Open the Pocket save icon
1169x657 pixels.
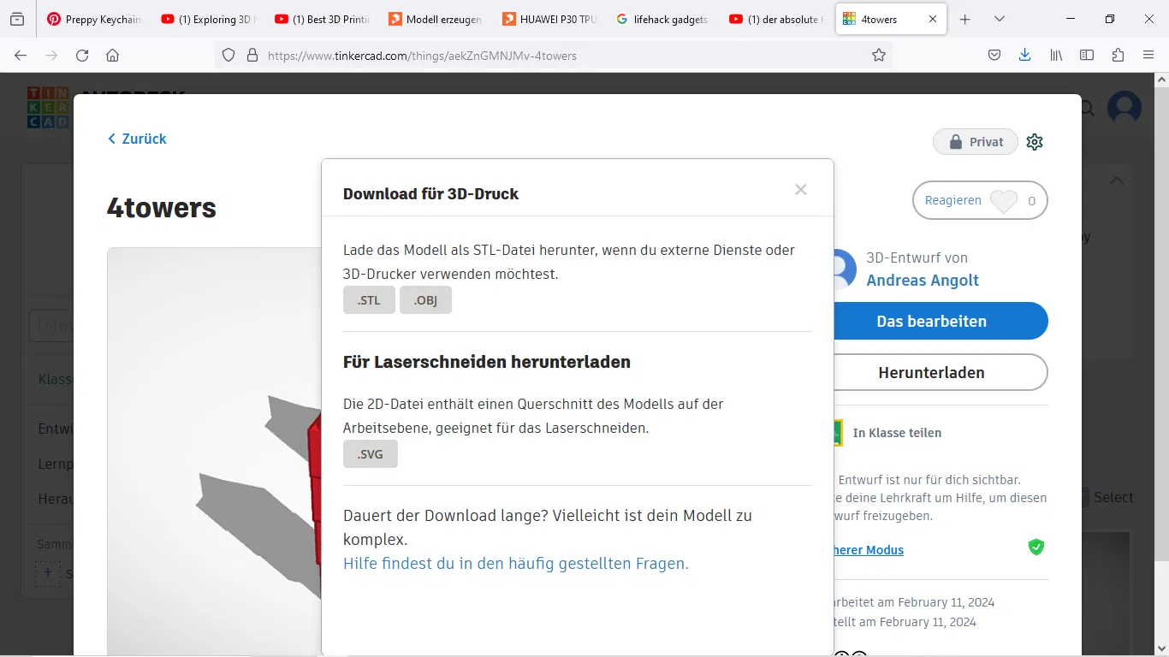click(x=994, y=55)
